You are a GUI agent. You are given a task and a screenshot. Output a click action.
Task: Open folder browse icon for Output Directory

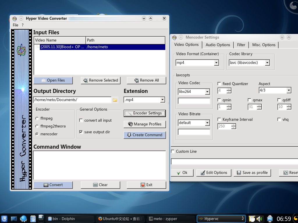115,100
